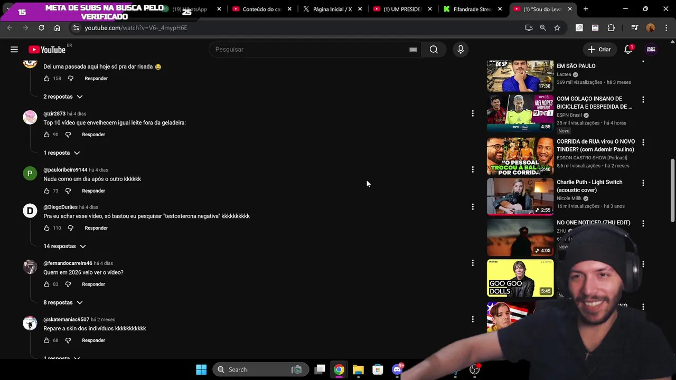Like the comment with 158 likes
This screenshot has width=676, height=380.
(x=46, y=79)
